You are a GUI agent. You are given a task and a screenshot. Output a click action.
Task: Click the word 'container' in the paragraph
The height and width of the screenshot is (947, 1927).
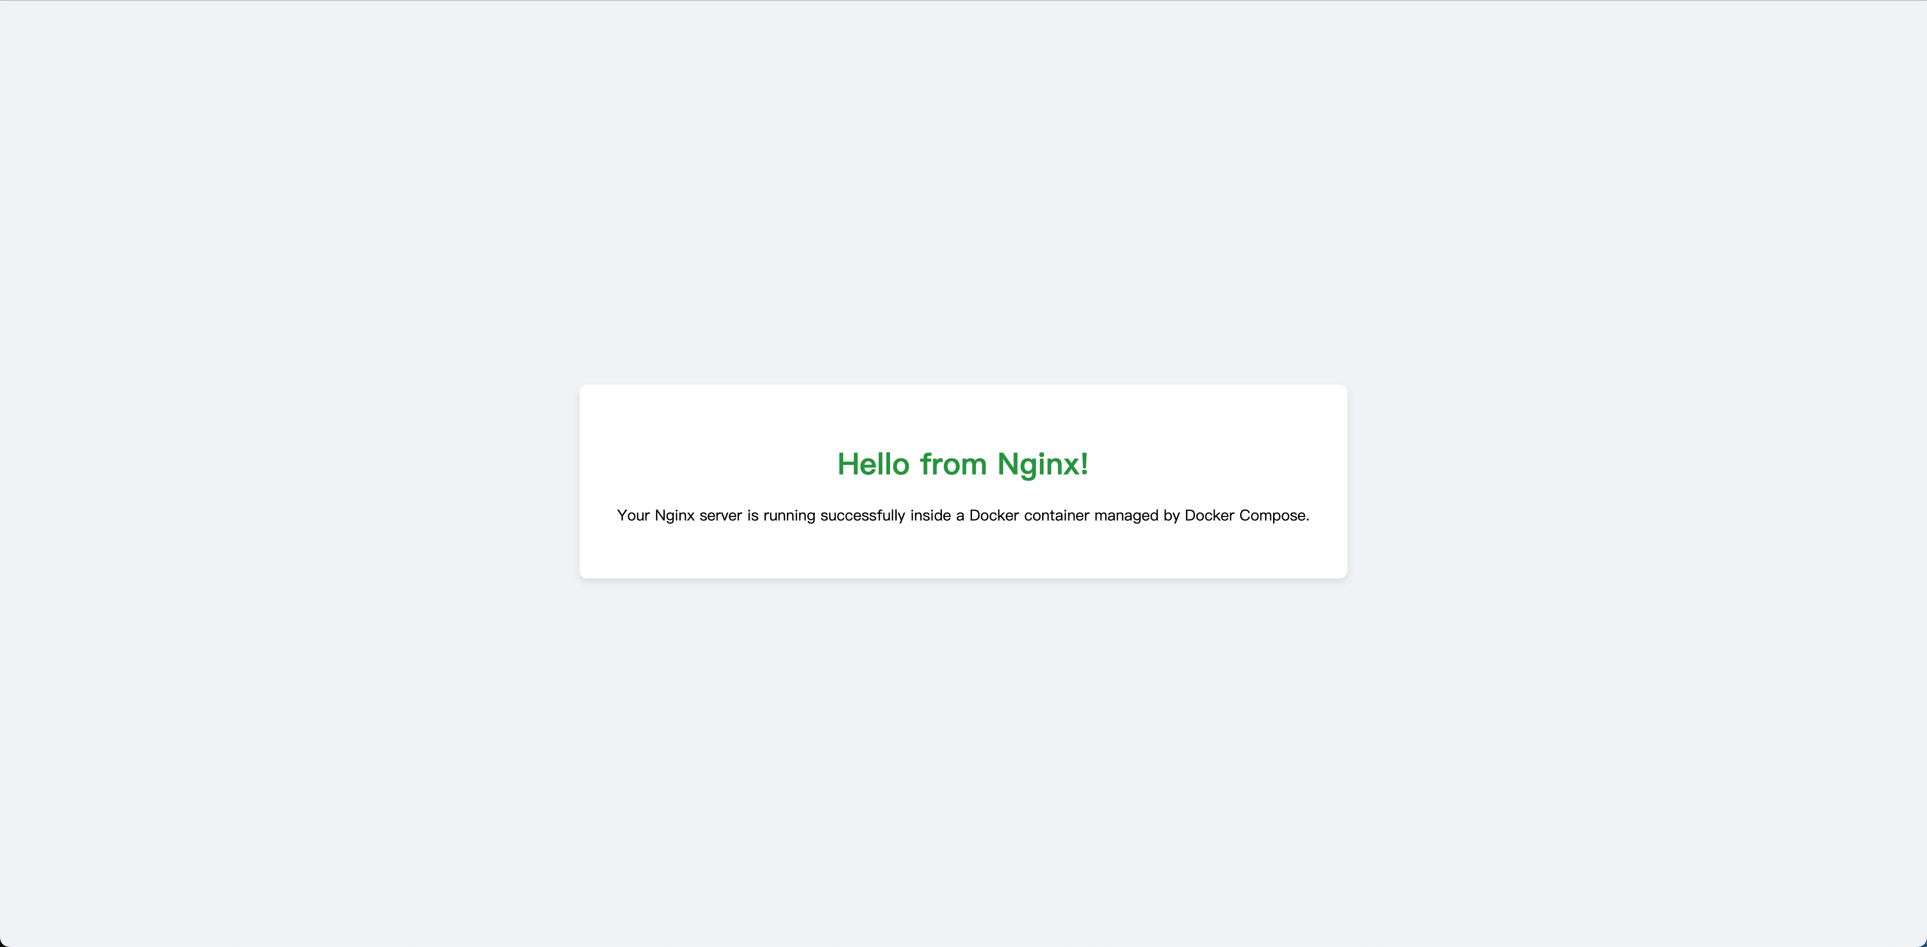[x=1056, y=515]
